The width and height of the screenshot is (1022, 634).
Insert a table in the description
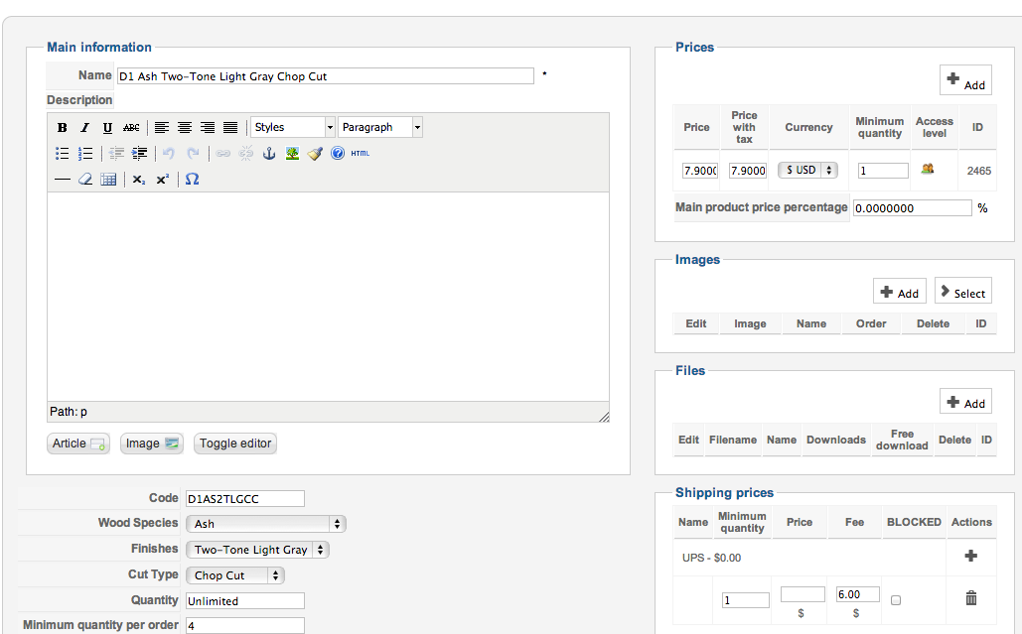[109, 180]
